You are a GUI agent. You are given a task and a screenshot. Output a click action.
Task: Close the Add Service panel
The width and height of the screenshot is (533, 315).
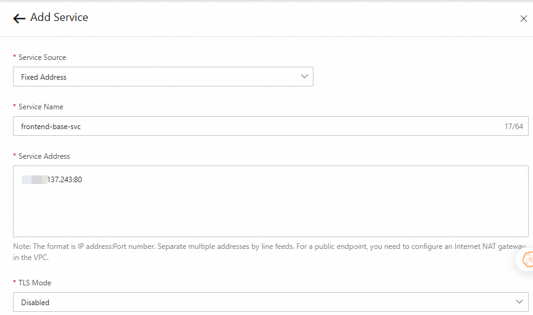524,19
